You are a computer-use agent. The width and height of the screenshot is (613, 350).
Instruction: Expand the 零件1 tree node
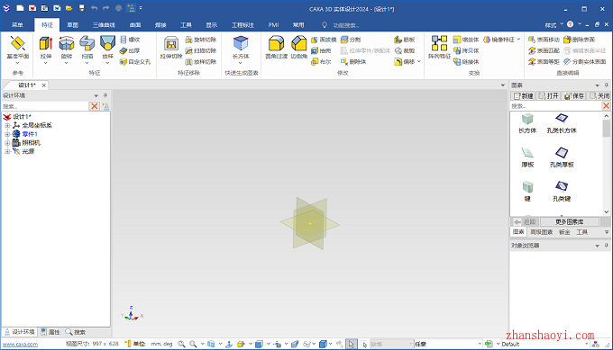pos(7,134)
